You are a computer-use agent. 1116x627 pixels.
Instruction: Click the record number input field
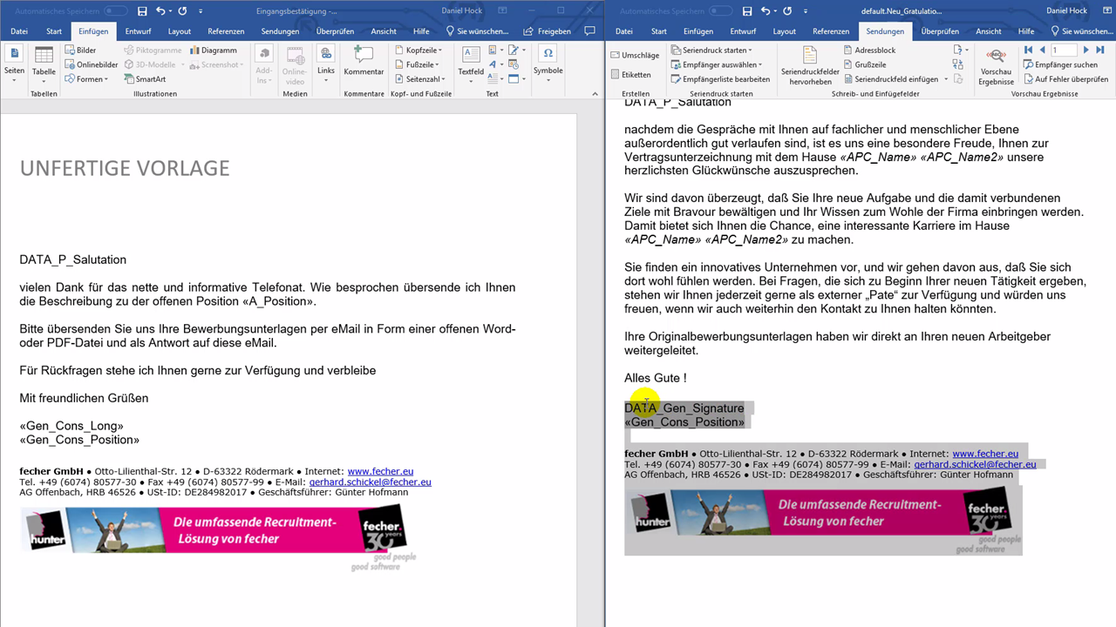tap(1064, 51)
